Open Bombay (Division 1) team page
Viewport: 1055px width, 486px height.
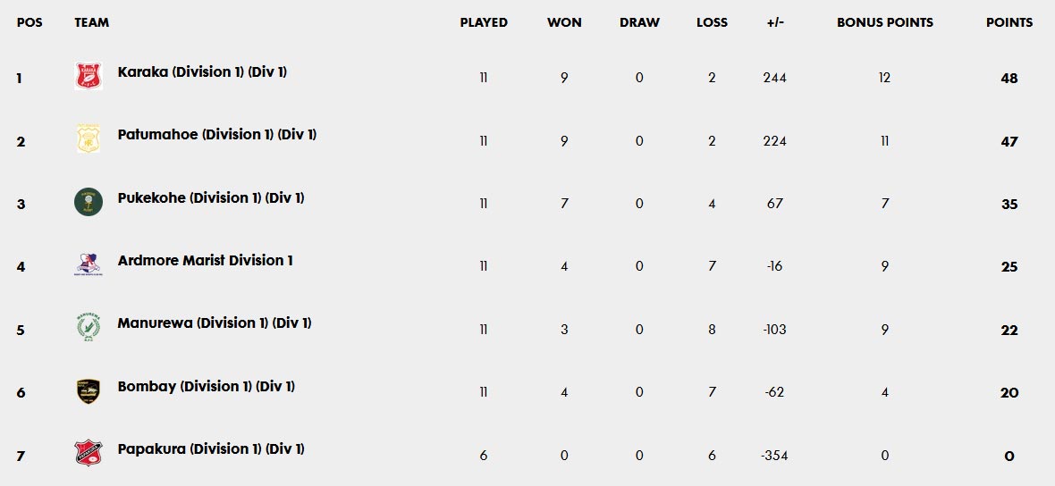(207, 387)
